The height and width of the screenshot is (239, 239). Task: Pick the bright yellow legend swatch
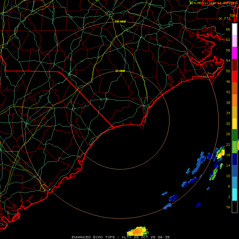pyautogui.click(x=234, y=124)
